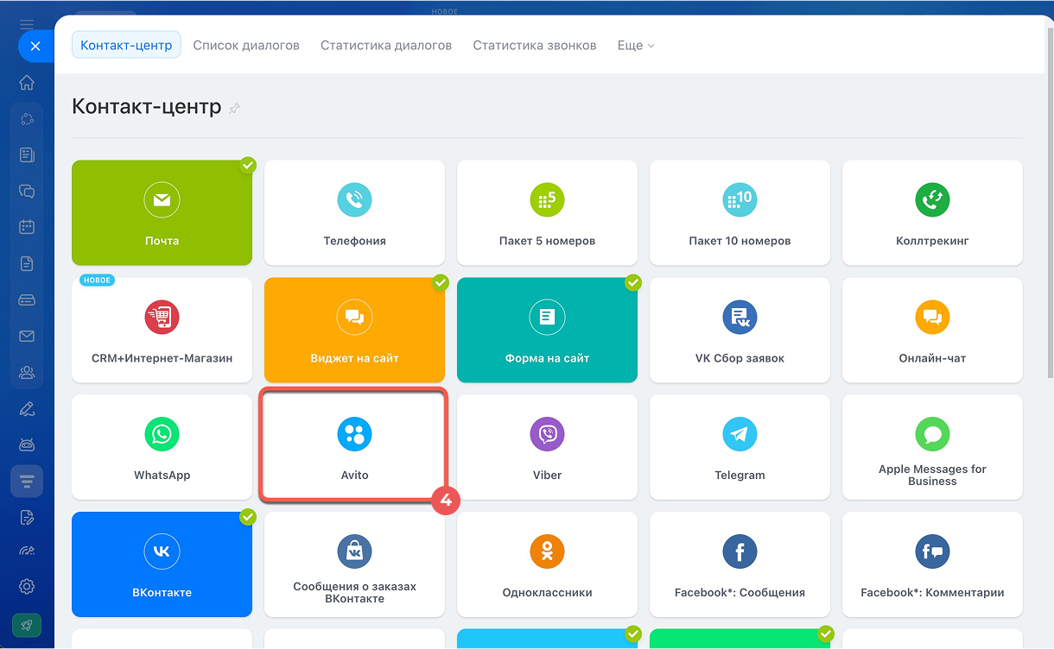This screenshot has height=649, width=1054.
Task: Switch to Статистика диалогов tab
Action: tap(386, 45)
